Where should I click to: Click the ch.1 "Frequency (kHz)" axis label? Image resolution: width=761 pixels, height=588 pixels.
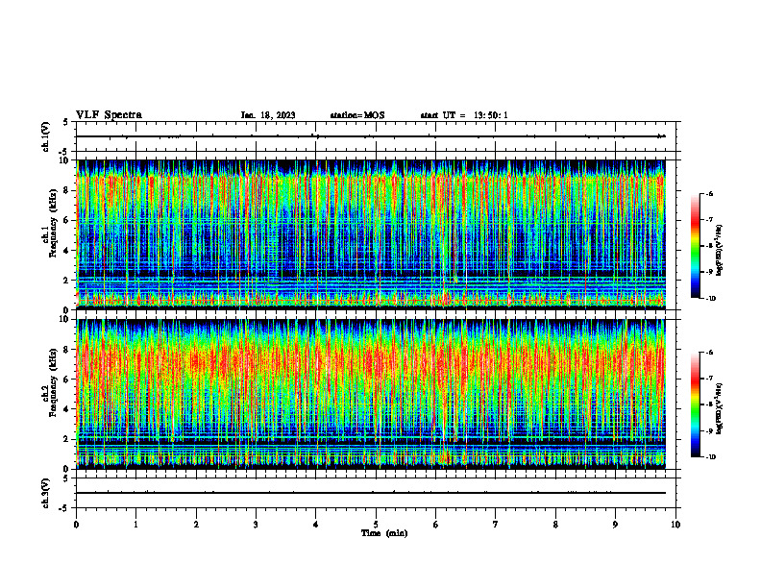click(x=53, y=224)
